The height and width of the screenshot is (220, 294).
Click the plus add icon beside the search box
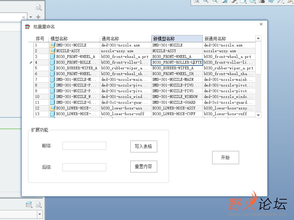click(38, 17)
